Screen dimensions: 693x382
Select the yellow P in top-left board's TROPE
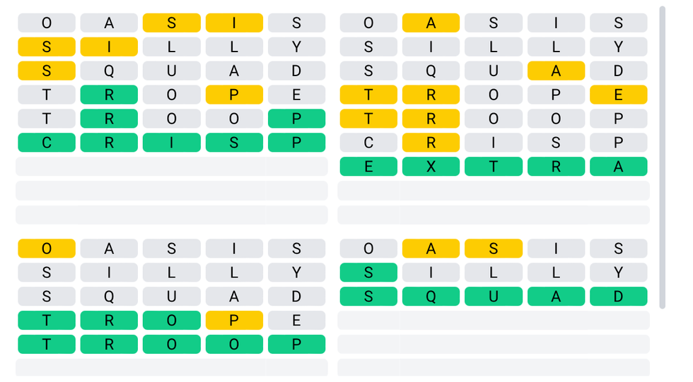234,95
